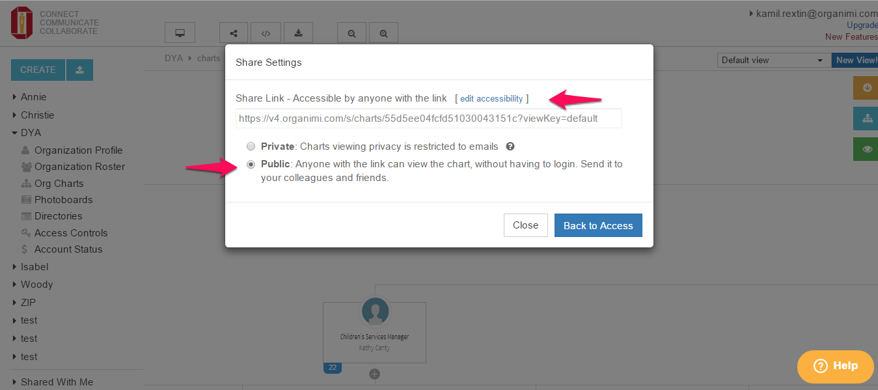This screenshot has width=878, height=390.
Task: Click the edit accessibility link
Action: point(491,98)
